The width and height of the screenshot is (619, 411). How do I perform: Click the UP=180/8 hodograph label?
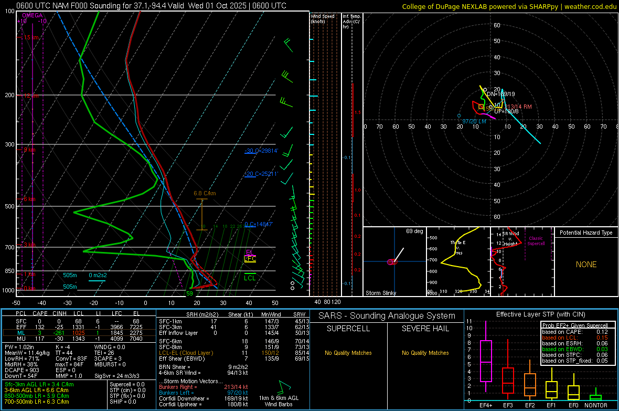tap(507, 111)
